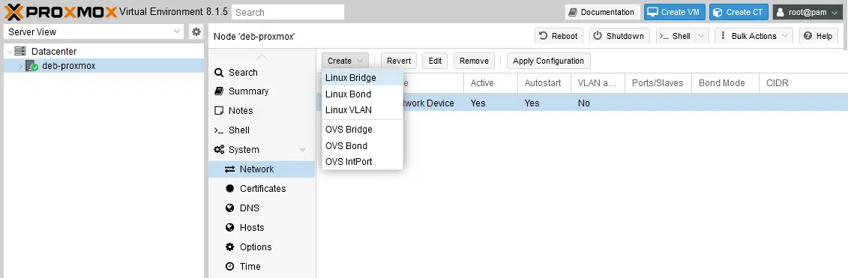Viewport: 848px width, 278px height.
Task: Click the Shutdown button
Action: 619,36
